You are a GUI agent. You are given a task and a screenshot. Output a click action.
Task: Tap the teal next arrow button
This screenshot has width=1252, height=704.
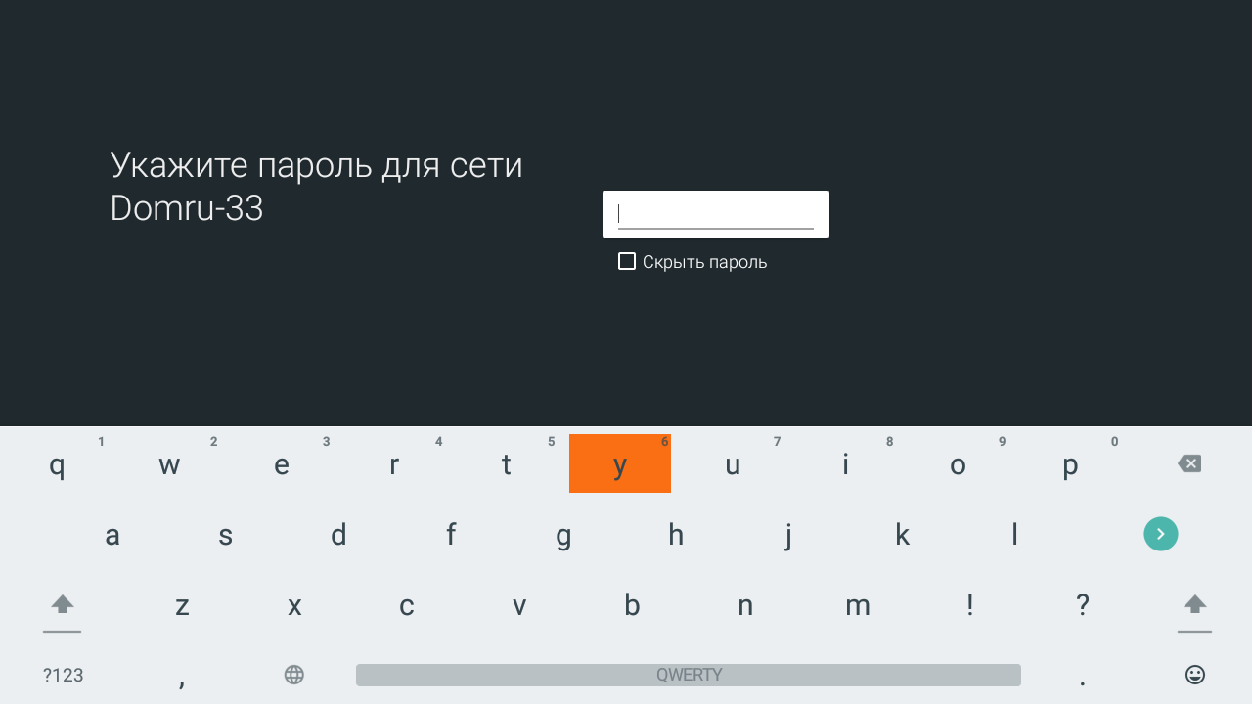[x=1161, y=534]
